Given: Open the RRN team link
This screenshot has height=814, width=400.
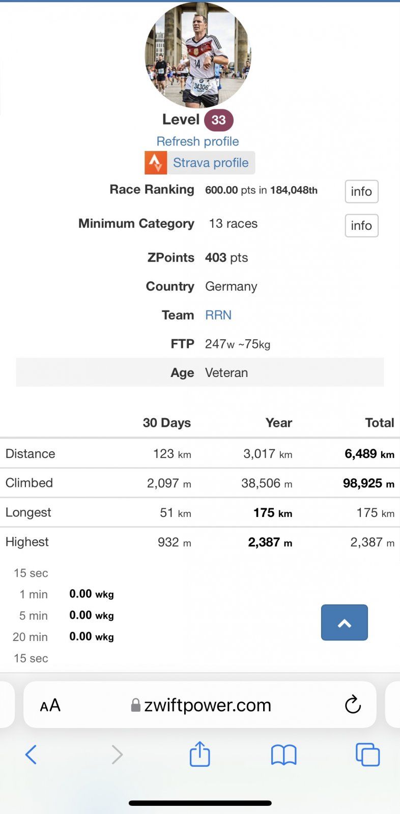Looking at the screenshot, I should [218, 315].
